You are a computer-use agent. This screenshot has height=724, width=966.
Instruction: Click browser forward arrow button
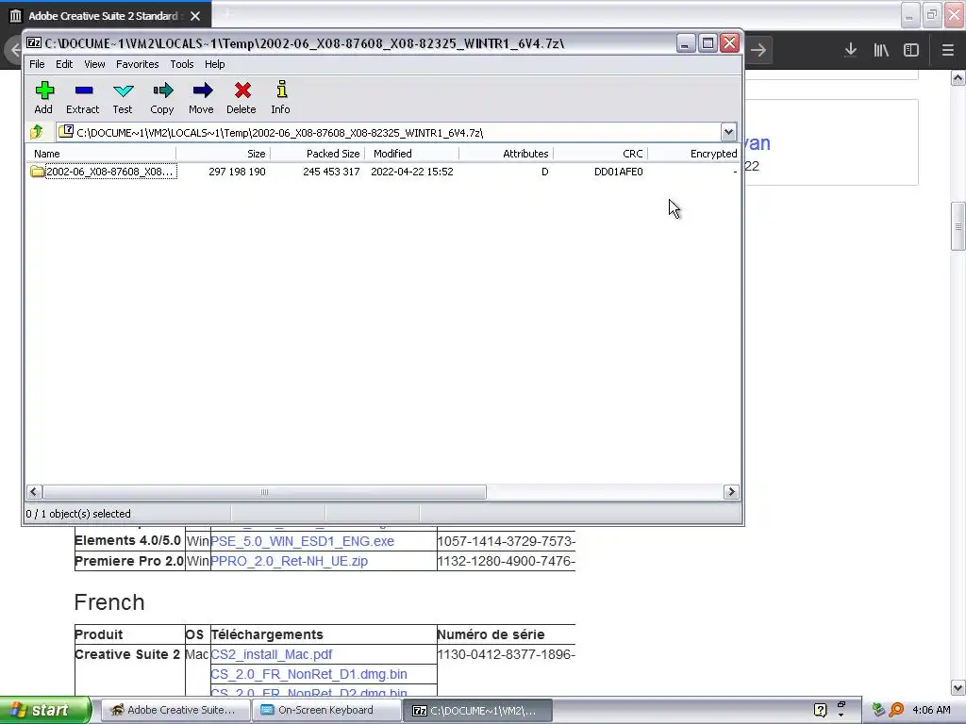(x=758, y=50)
